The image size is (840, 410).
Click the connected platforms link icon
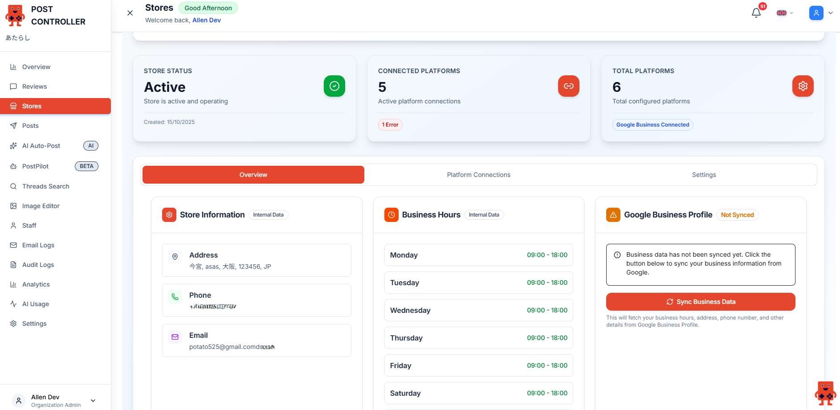pos(568,86)
